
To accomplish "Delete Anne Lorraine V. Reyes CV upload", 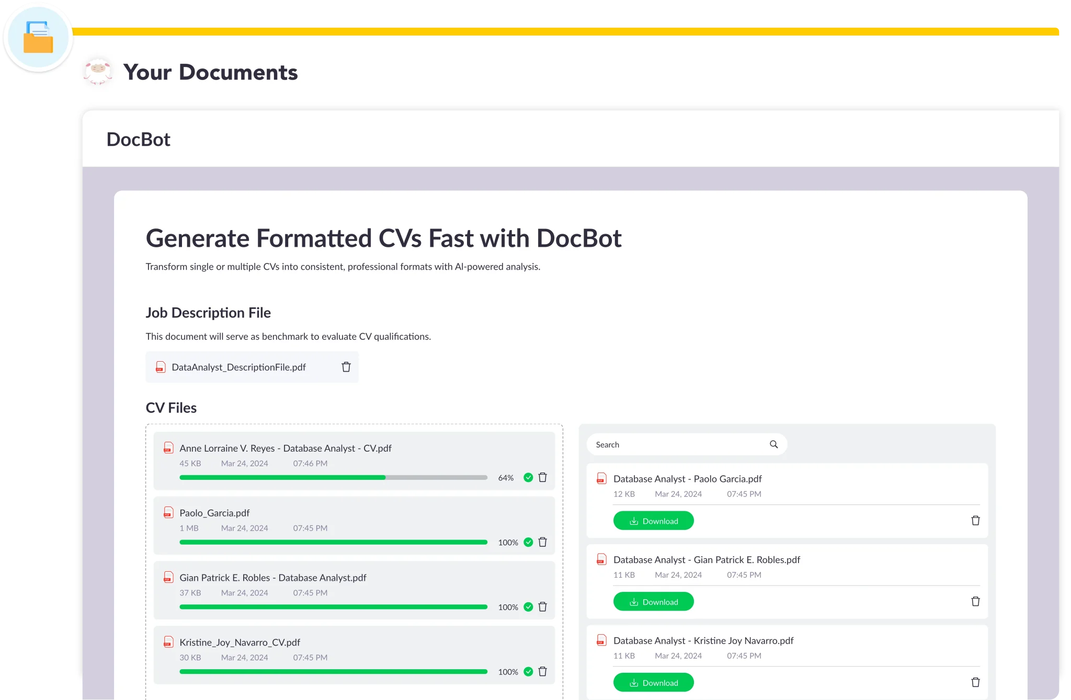I will pyautogui.click(x=542, y=477).
